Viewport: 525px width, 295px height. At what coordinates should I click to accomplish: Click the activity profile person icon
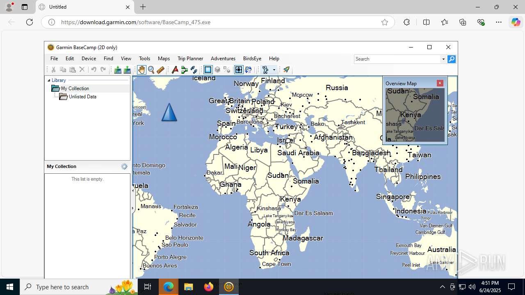(x=265, y=70)
